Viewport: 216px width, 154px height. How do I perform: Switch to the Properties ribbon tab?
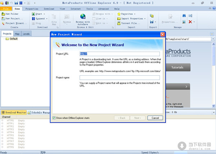click(x=32, y=9)
